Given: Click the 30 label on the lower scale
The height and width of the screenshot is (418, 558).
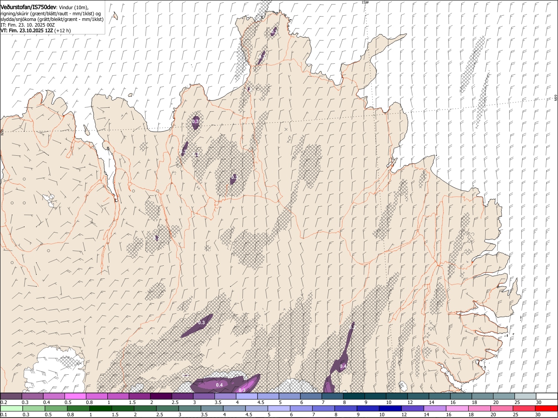Looking at the screenshot, I should coord(538,415).
